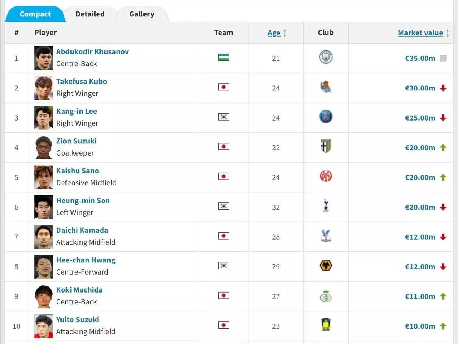Click Zion Suzuki's player photo thumbnail
This screenshot has width=458, height=344.
[44, 147]
